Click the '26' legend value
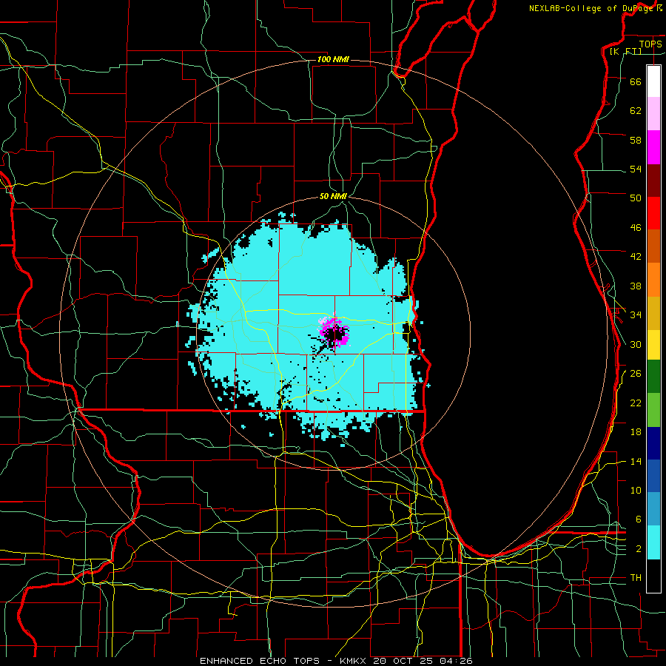 (636, 374)
